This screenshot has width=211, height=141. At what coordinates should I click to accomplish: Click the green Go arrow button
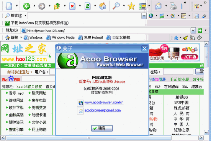200,30
